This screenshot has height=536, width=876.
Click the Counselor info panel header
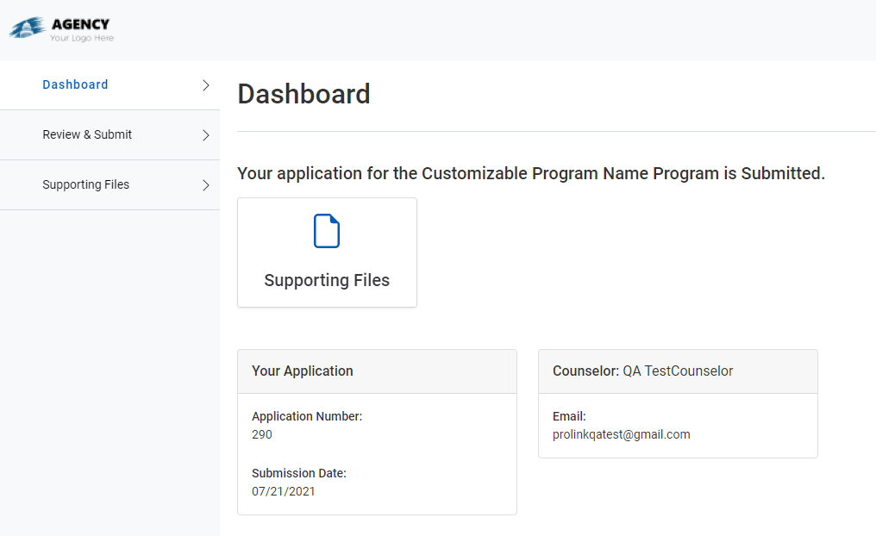[x=642, y=371]
